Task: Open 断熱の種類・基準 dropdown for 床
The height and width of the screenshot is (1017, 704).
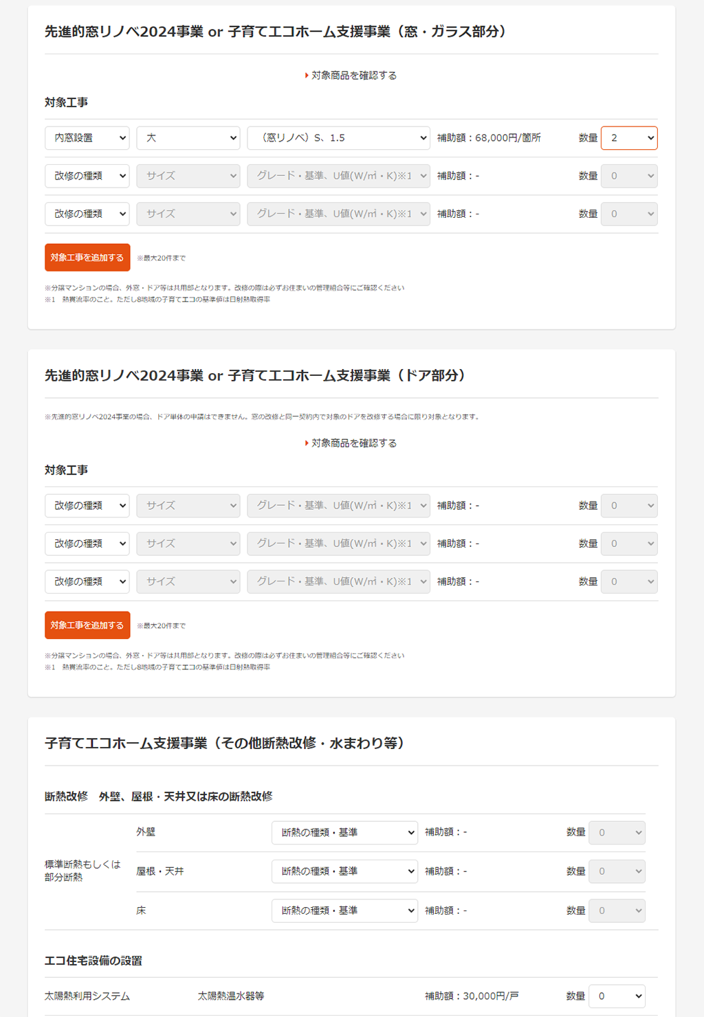Action: (x=344, y=910)
